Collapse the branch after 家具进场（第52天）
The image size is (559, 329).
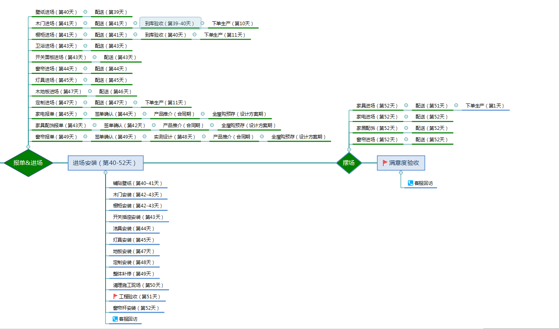406,105
